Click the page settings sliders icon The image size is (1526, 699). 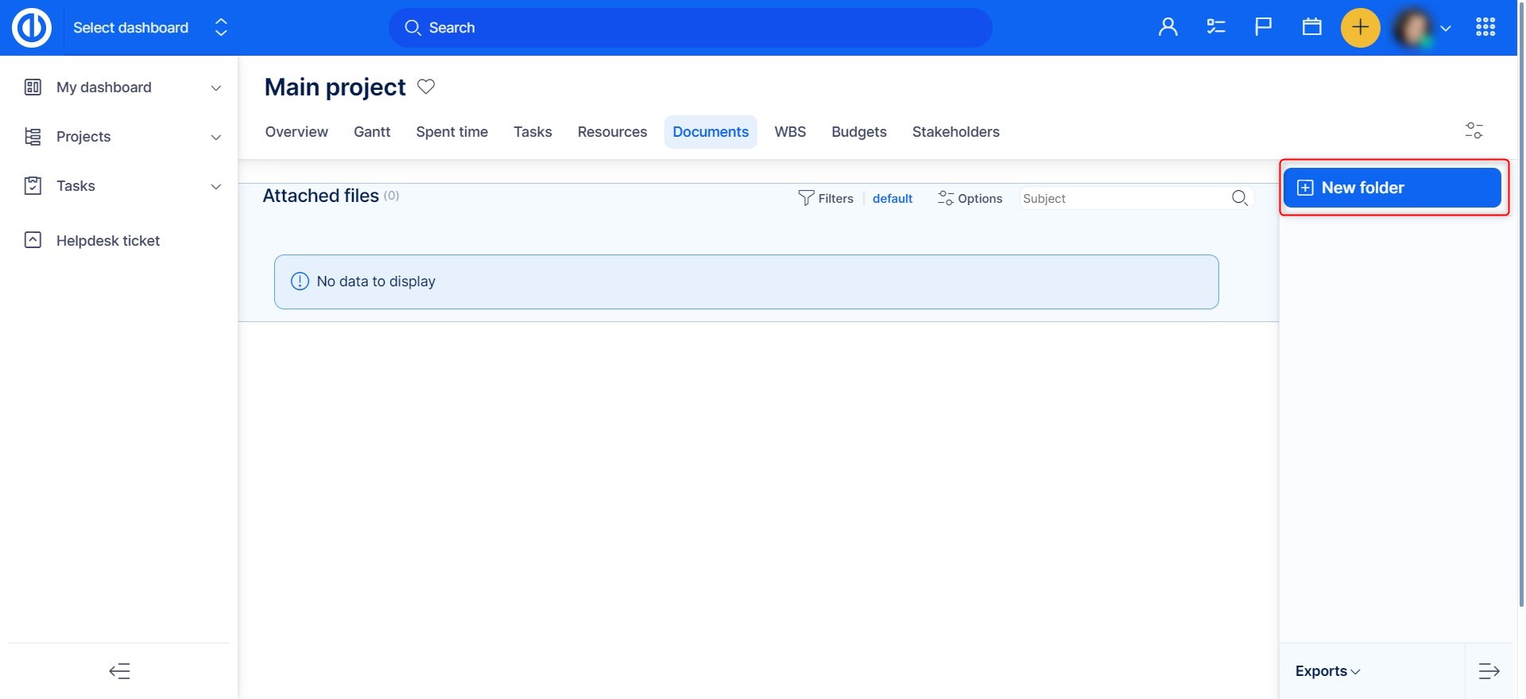tap(1474, 131)
